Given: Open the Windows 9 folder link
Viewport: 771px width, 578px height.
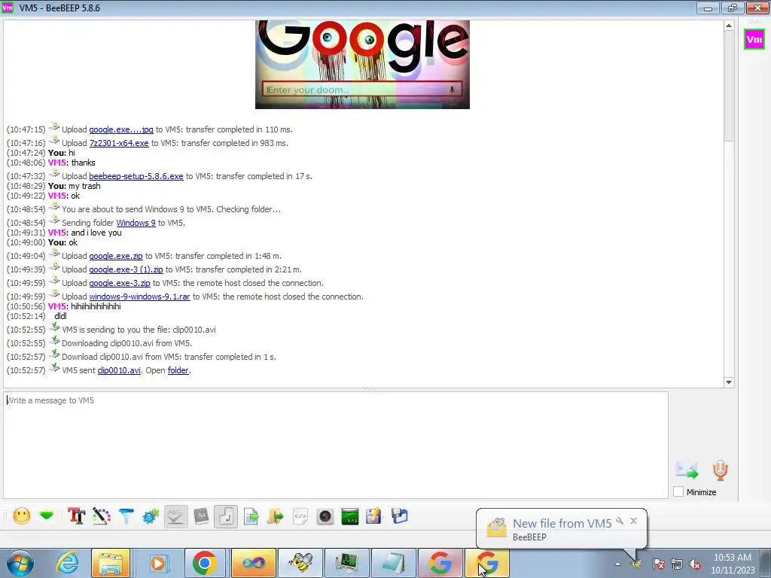Looking at the screenshot, I should click(136, 223).
